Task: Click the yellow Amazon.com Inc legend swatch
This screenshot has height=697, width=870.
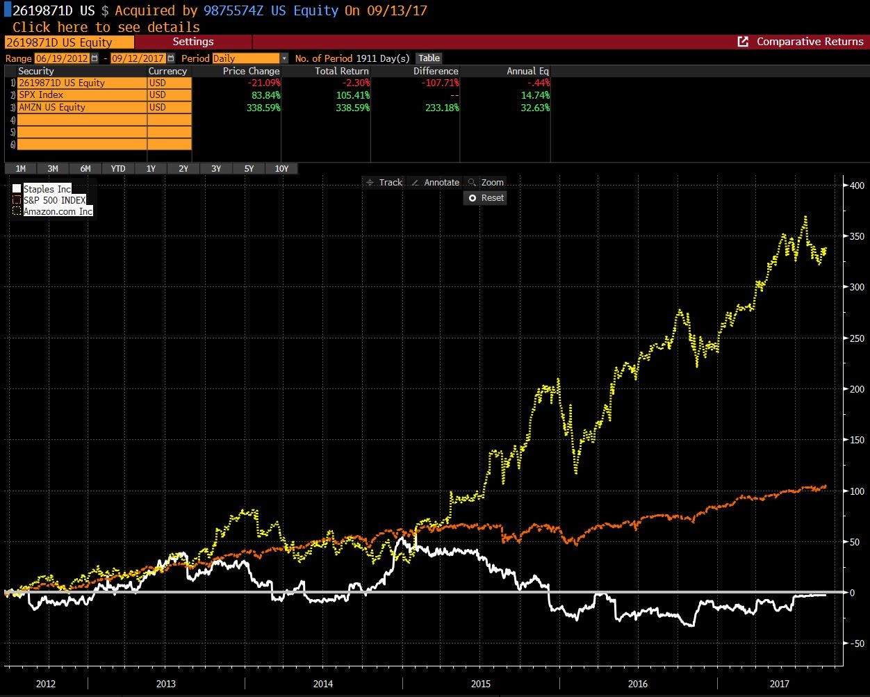Action: coord(17,211)
